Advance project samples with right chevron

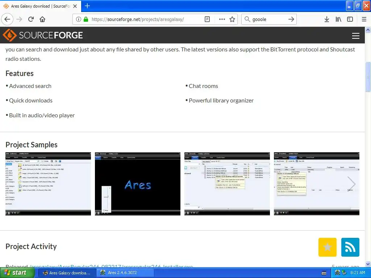pos(351,184)
